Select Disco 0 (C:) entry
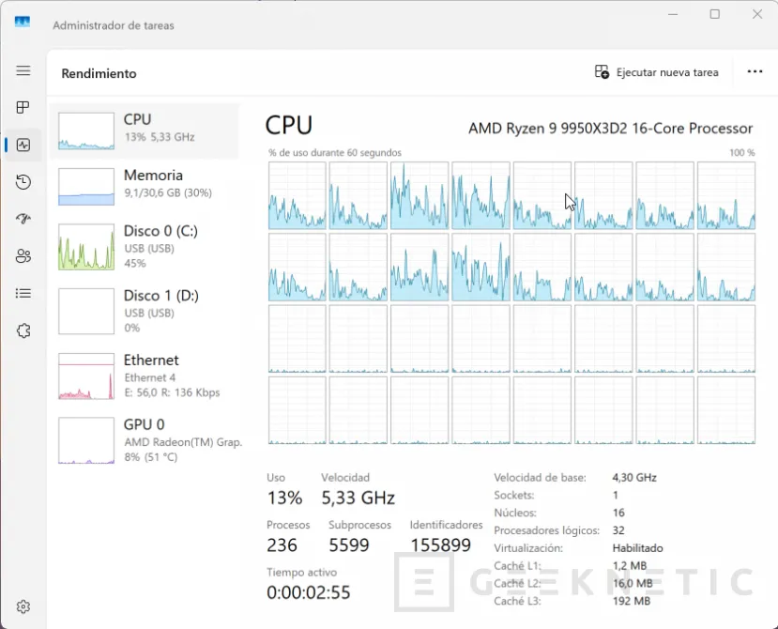This screenshot has height=629, width=778. 145,247
